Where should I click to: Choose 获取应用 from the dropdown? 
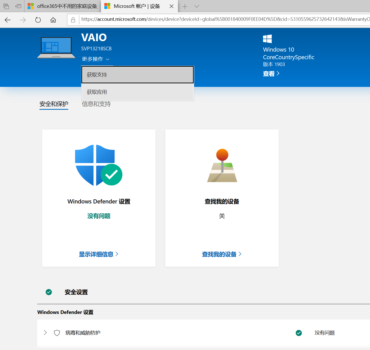coord(137,92)
